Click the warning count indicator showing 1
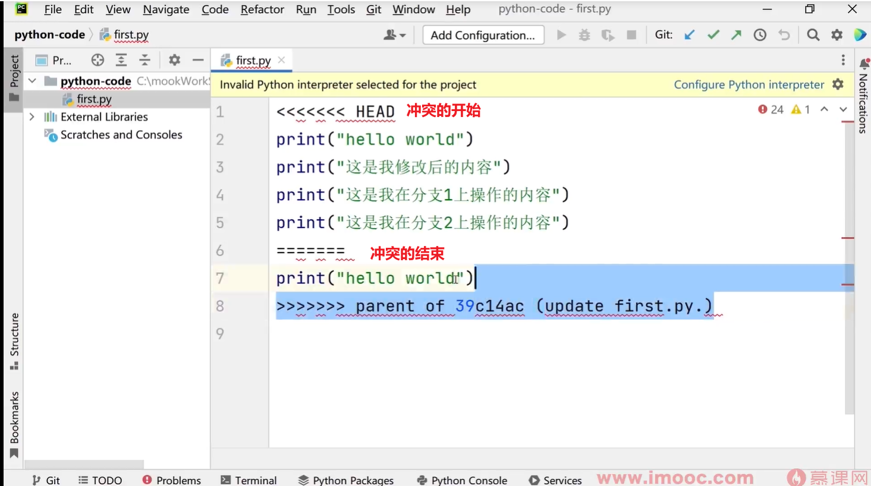The height and width of the screenshot is (486, 871). pyautogui.click(x=801, y=109)
